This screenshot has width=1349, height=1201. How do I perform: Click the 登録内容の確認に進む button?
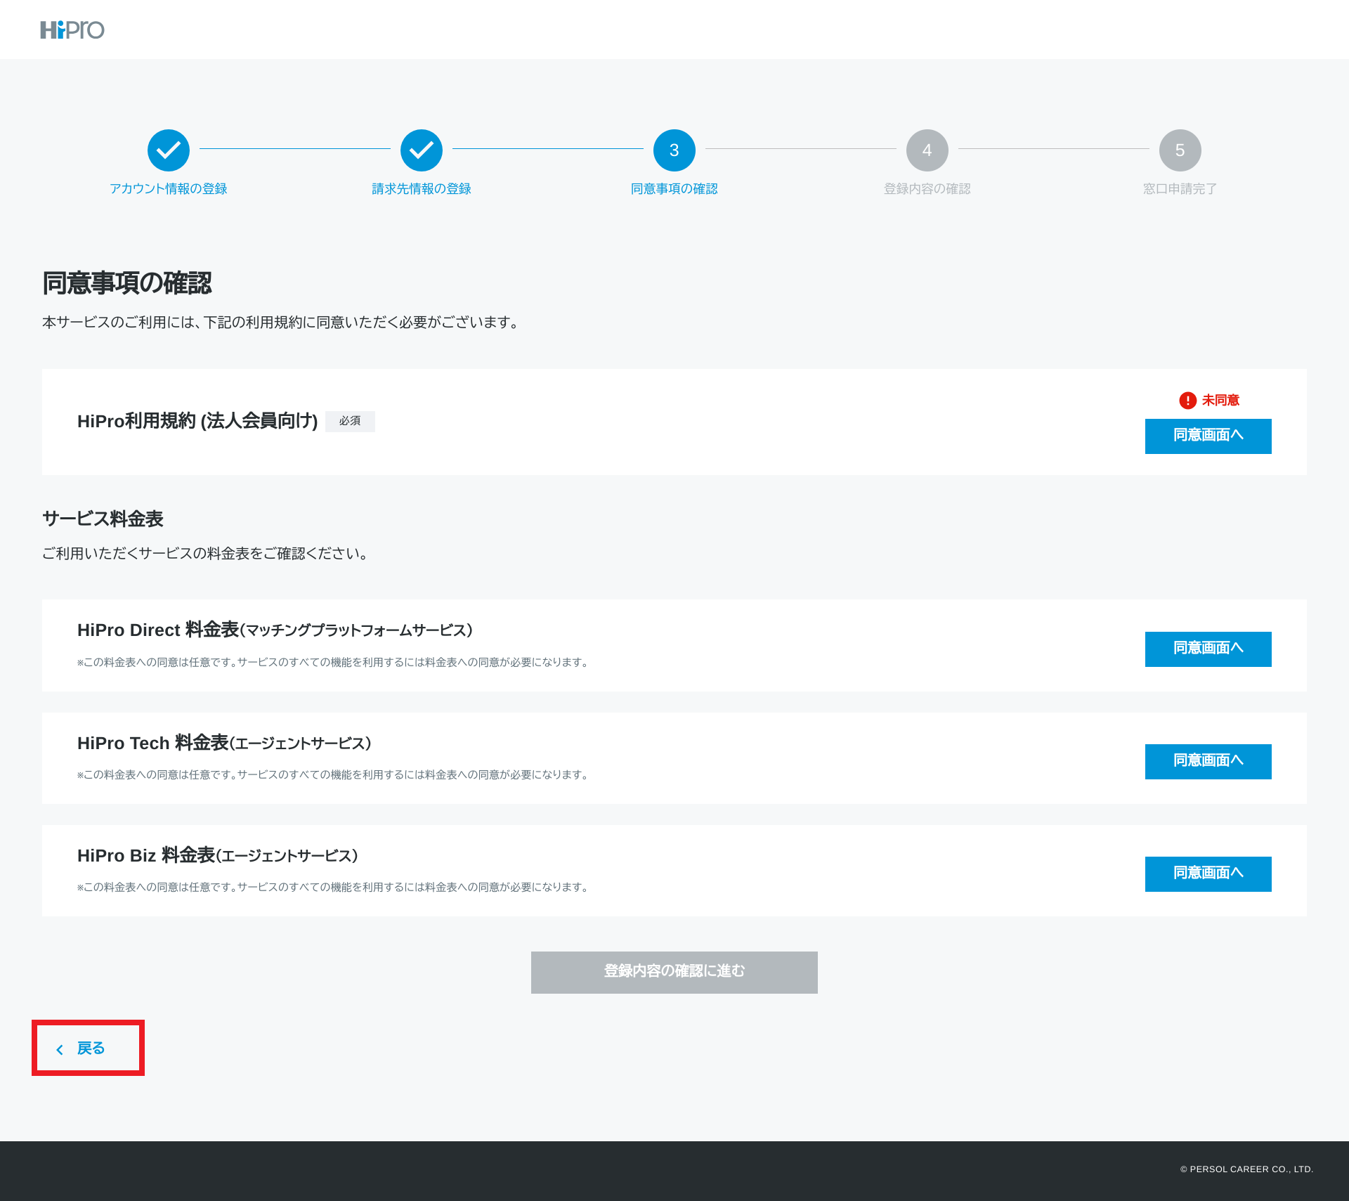pos(674,972)
